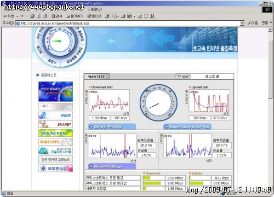This screenshot has width=274, height=197.
Task: Open the 6KANET sidebar banner
Action: click(x=55, y=124)
